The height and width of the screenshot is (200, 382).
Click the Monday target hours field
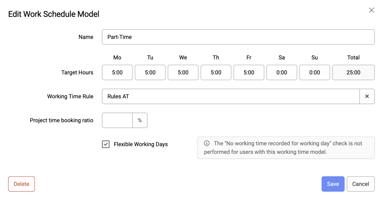(x=117, y=72)
